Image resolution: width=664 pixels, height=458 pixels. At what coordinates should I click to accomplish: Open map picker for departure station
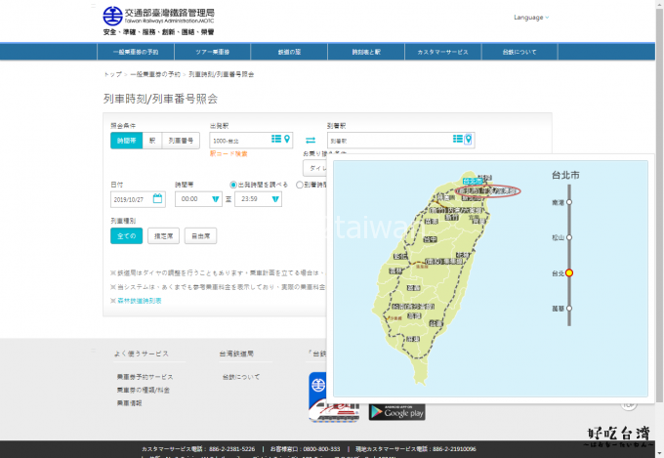pyautogui.click(x=287, y=140)
